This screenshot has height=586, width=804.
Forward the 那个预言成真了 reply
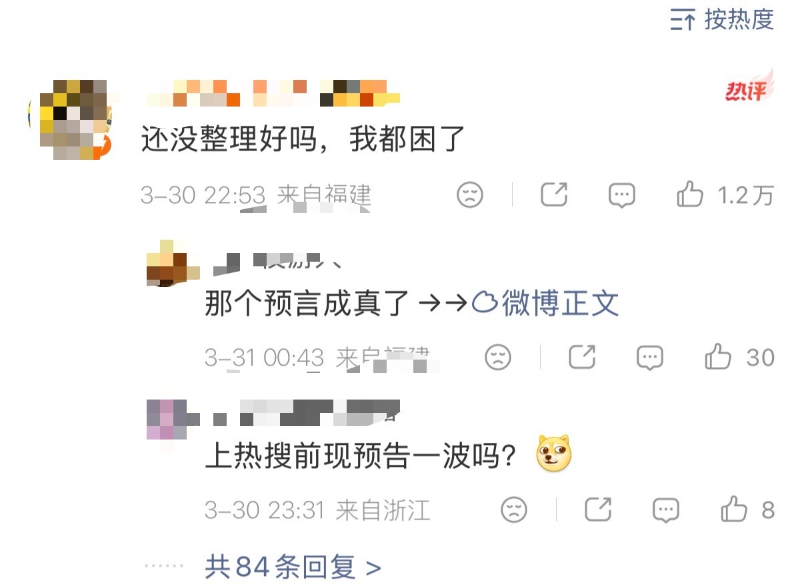pos(582,358)
